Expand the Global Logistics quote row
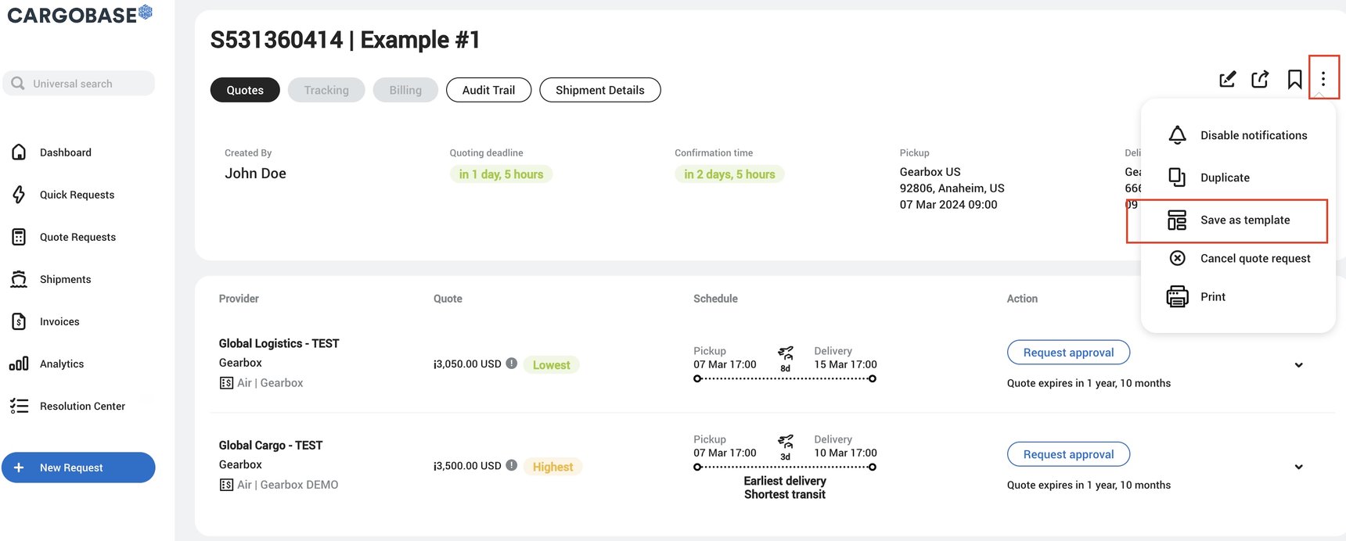 point(1298,365)
